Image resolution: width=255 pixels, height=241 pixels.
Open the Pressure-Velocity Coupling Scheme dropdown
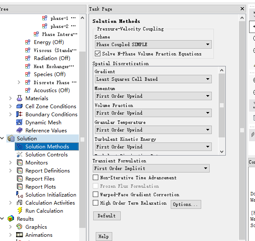[x=153, y=44]
